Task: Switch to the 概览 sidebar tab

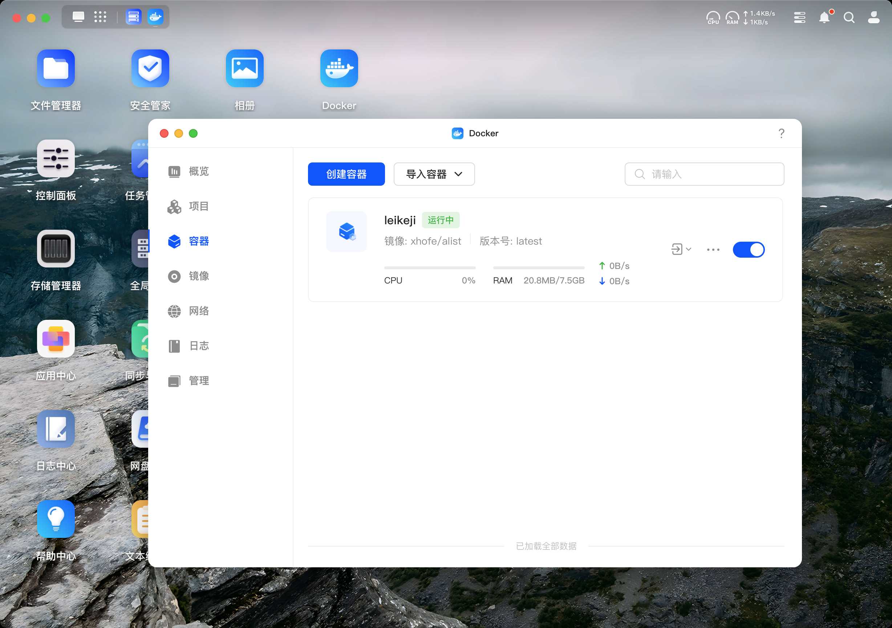Action: point(198,171)
